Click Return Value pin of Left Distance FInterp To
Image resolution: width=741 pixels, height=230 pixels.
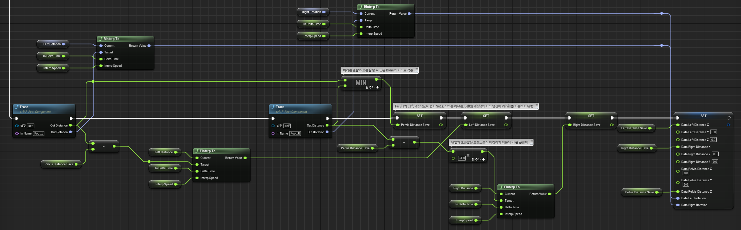[245, 158]
